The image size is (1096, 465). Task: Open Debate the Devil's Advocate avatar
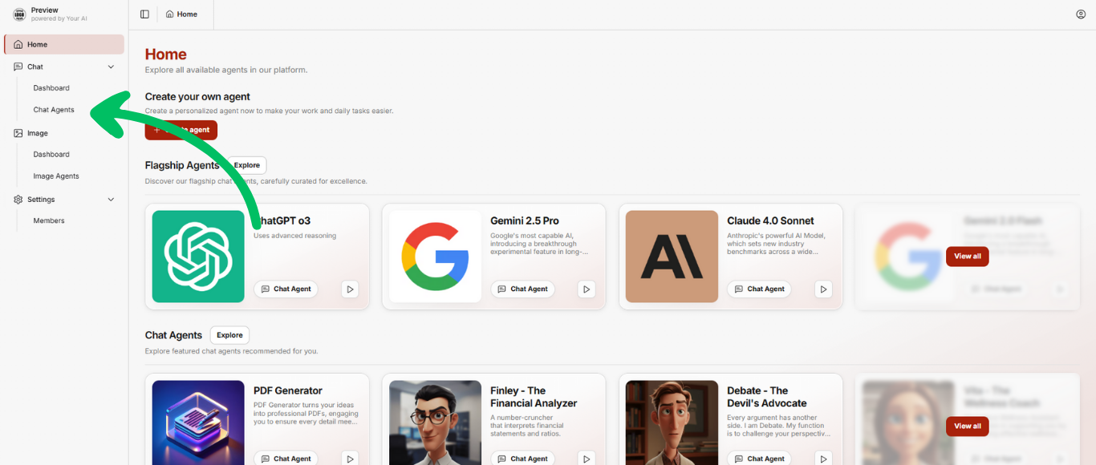click(672, 423)
